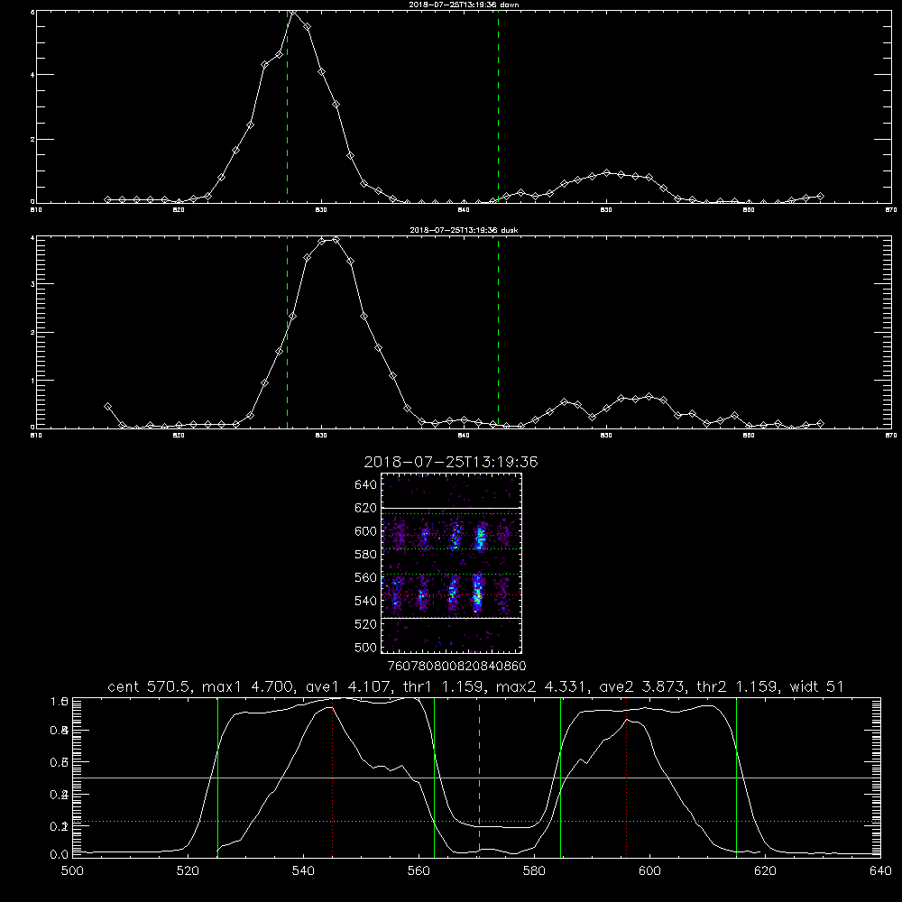
Task: Click the 'thr1 1.159' value in stats line
Action: pos(443,686)
